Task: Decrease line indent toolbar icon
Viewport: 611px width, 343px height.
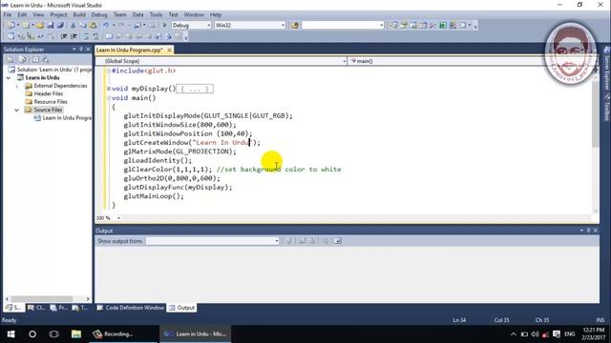Action: click(x=64, y=36)
